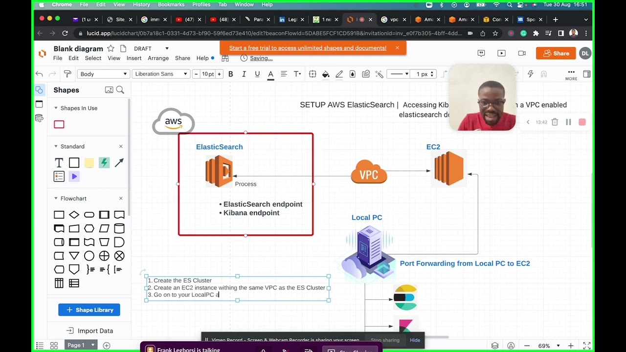Image resolution: width=626 pixels, height=352 pixels.
Task: Open the Edit menu in Lucidchart
Action: pyautogui.click(x=73, y=58)
